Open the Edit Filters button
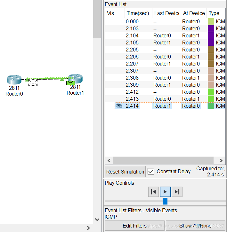 134,226
